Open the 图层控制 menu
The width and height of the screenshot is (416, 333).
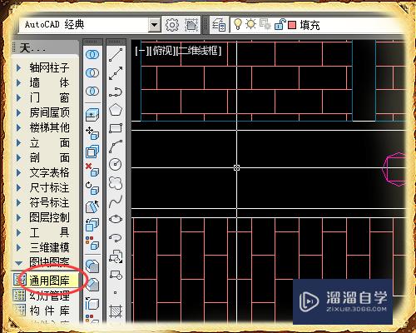click(x=49, y=217)
